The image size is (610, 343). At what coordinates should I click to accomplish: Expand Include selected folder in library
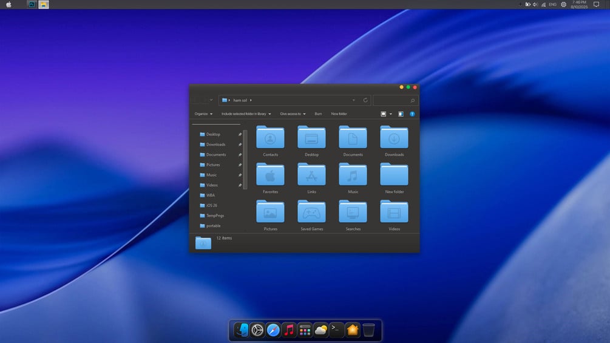pyautogui.click(x=246, y=114)
